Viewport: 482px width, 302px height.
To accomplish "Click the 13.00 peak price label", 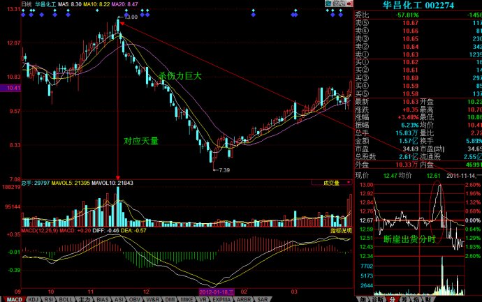I will pos(130,17).
